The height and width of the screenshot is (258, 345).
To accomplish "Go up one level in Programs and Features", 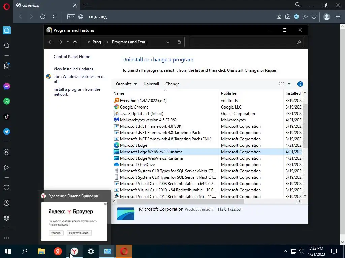I will coord(75,42).
